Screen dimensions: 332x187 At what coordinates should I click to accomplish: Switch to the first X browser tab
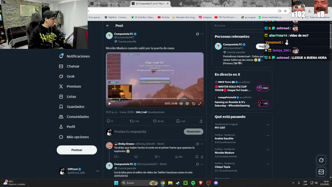click(109, 4)
